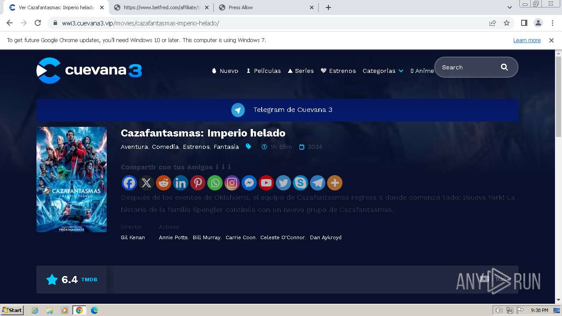Dismiss the Chrome update notice
The width and height of the screenshot is (562, 316).
[551, 40]
